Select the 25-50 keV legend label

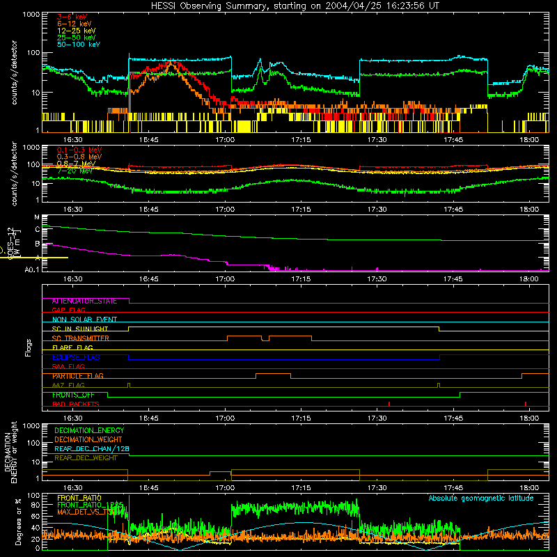click(x=77, y=38)
